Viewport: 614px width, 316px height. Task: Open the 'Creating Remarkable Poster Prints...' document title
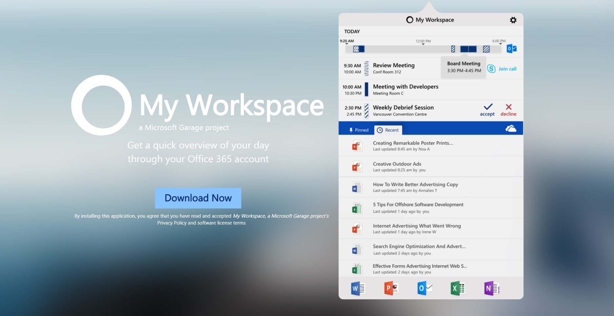(413, 143)
